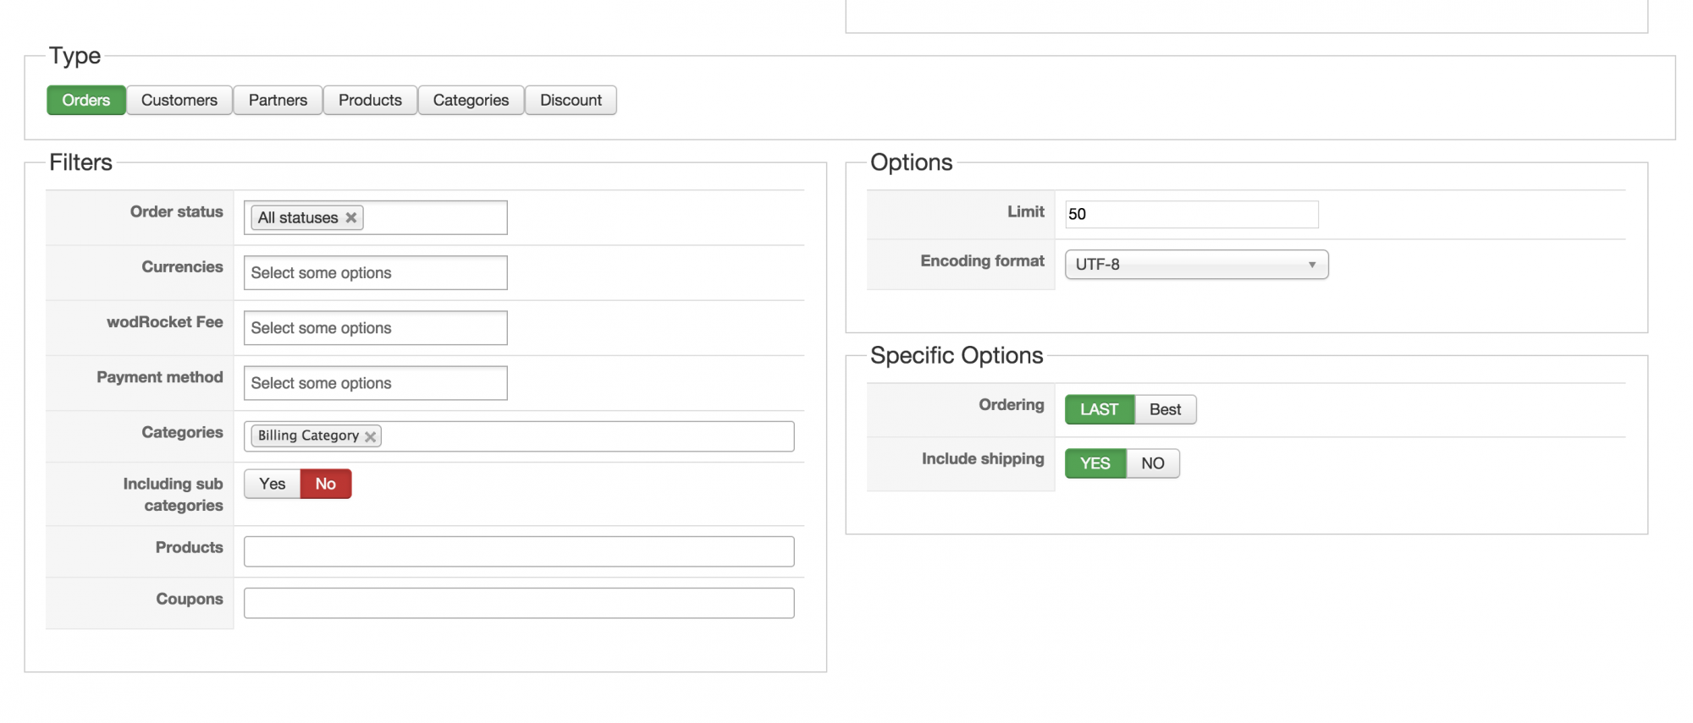Image resolution: width=1693 pixels, height=723 pixels.
Task: Enable Include shipping with YES
Action: [x=1095, y=463]
